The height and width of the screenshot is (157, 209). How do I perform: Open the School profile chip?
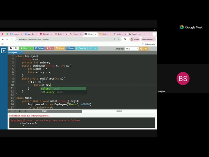click(x=135, y=39)
